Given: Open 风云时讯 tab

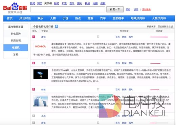Looking at the screenshot, I should coord(25,18).
